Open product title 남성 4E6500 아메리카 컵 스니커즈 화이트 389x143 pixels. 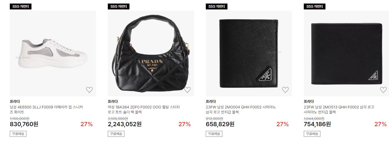tap(46, 110)
